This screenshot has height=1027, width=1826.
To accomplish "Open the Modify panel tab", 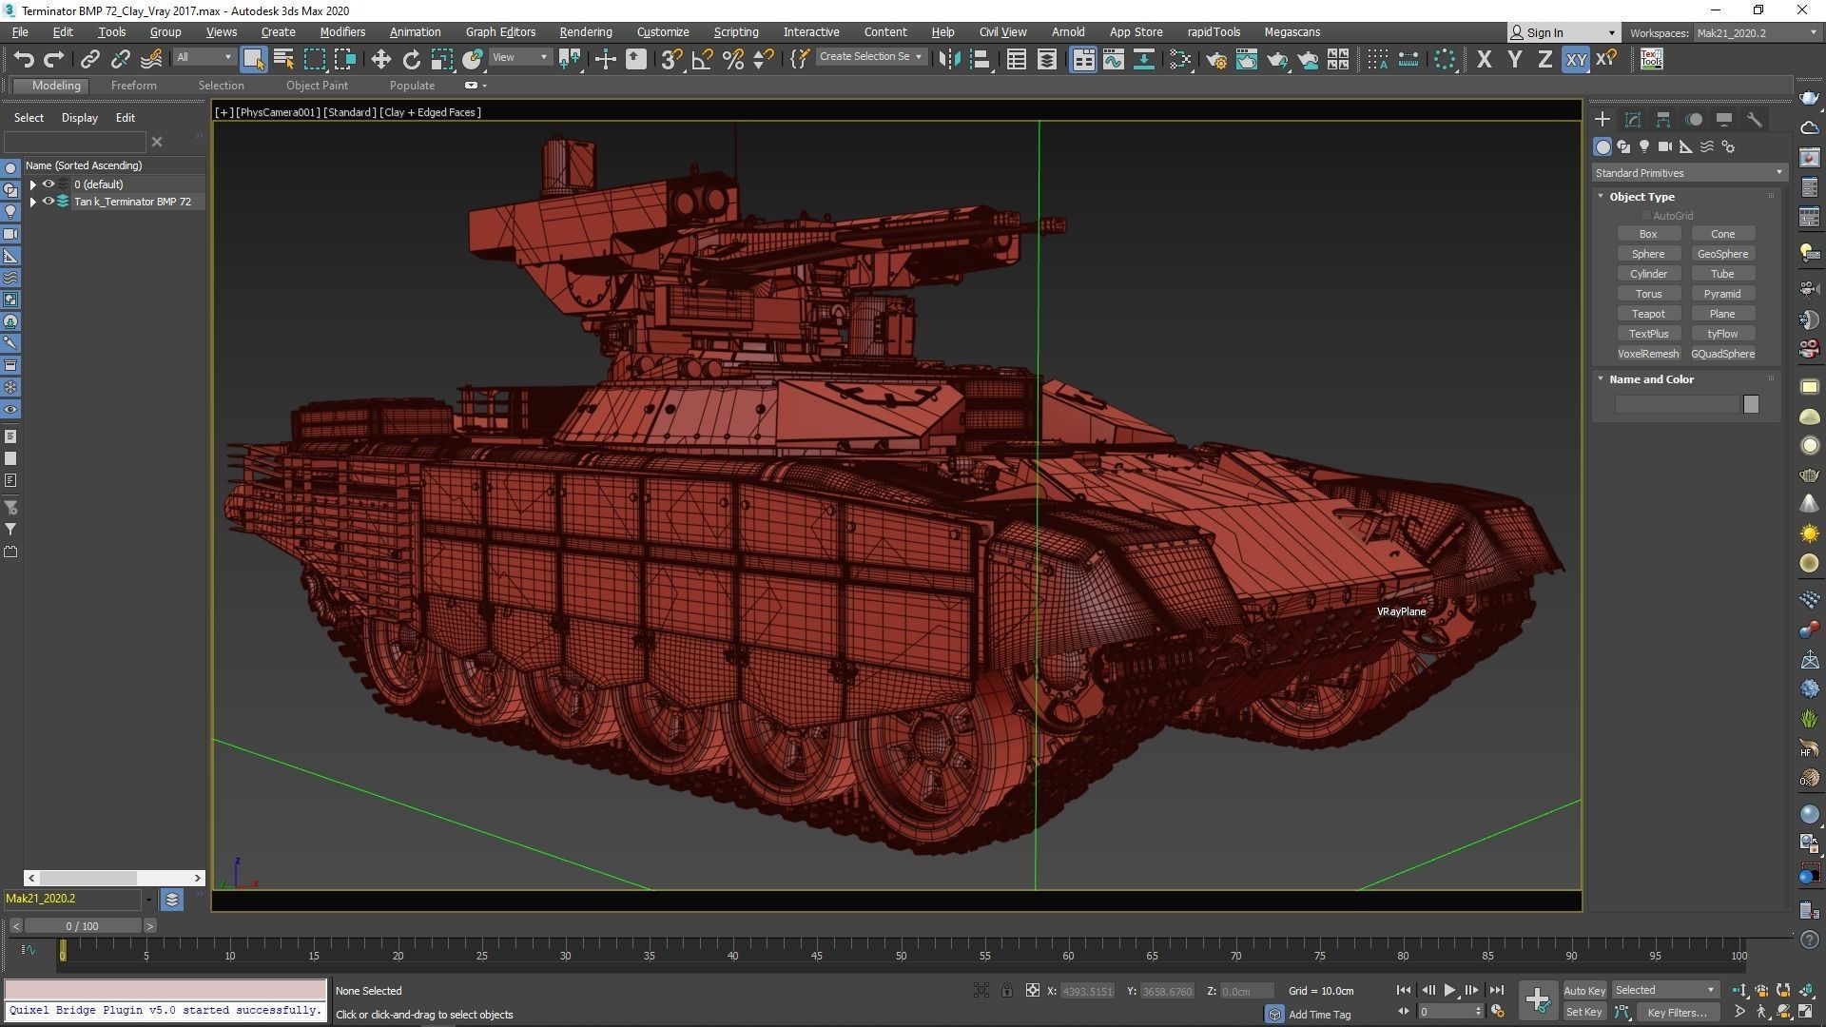I will tap(1633, 120).
